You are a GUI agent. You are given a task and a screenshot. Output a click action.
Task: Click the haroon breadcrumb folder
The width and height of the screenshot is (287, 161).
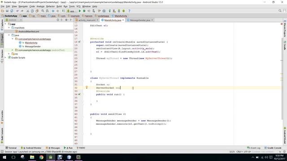[x=87, y=16]
